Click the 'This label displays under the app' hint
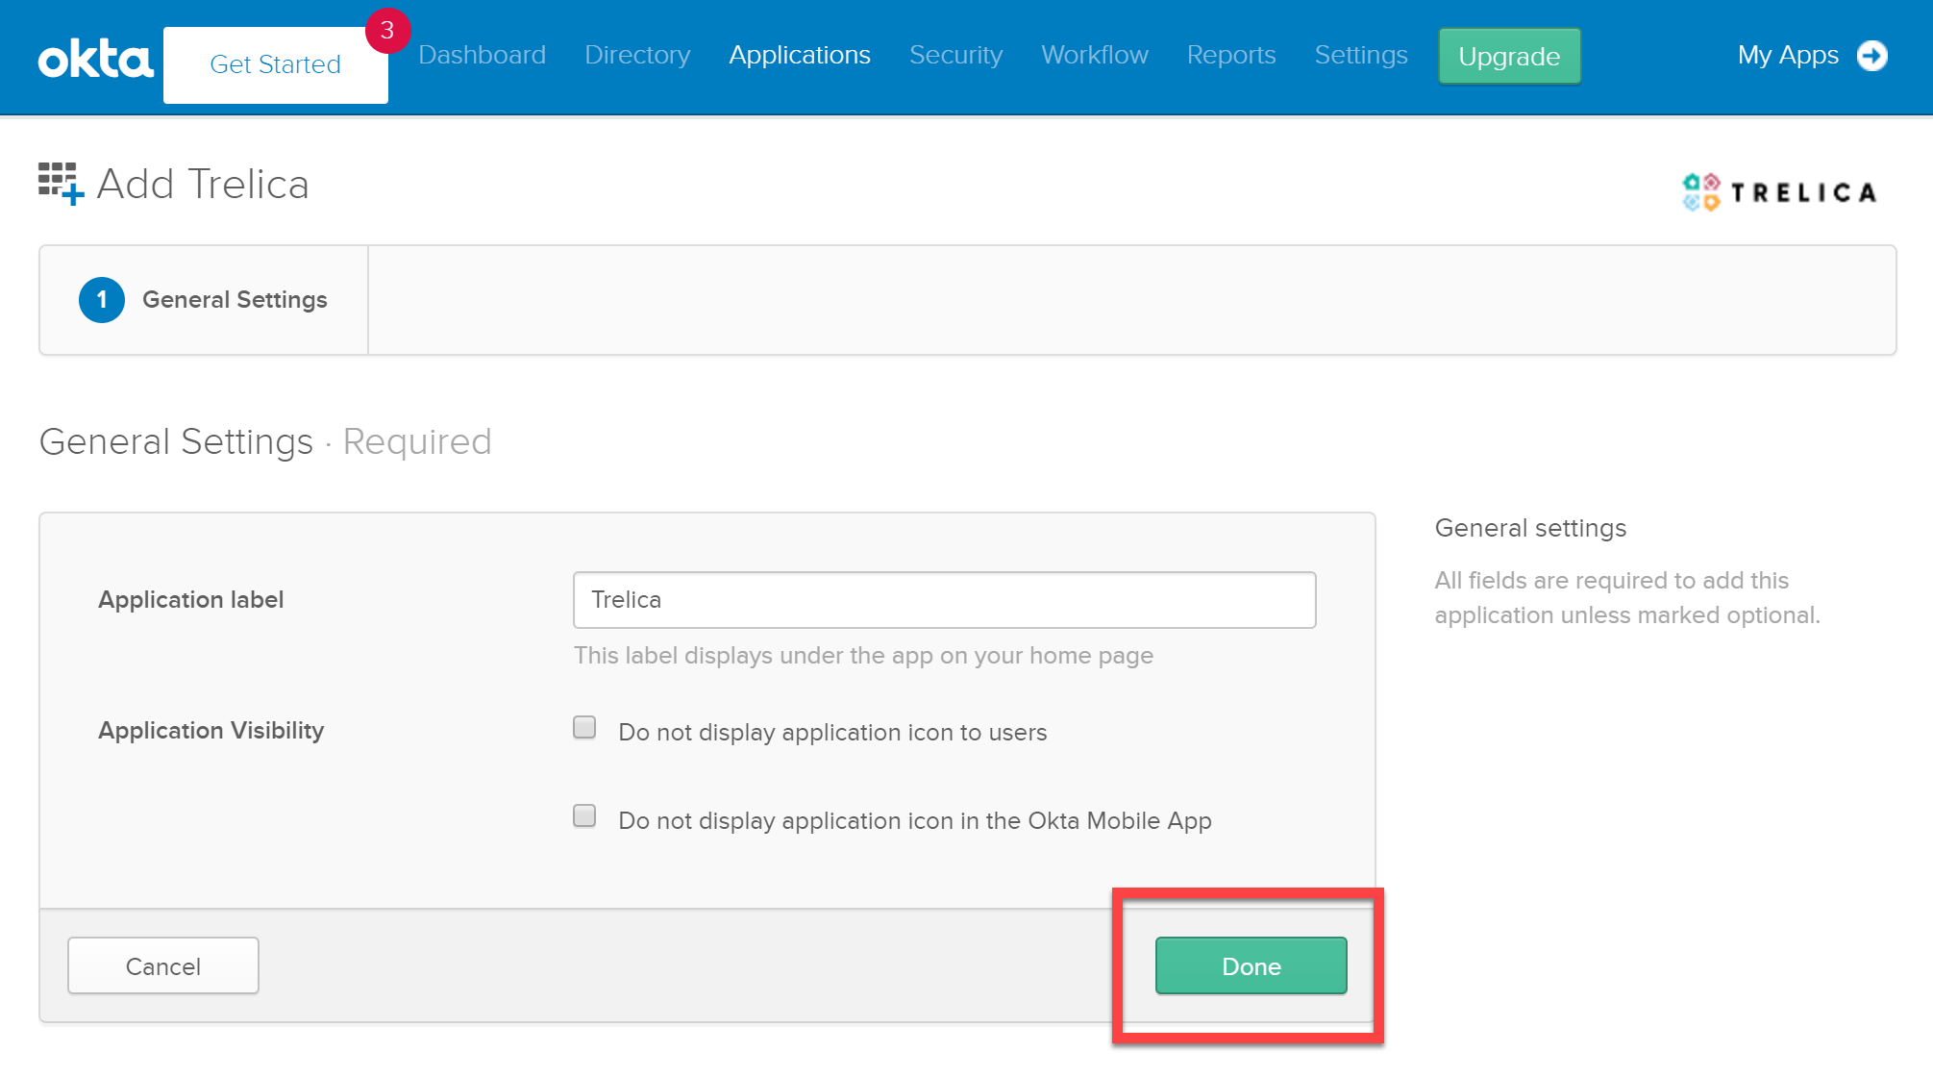The height and width of the screenshot is (1077, 1933). click(863, 656)
